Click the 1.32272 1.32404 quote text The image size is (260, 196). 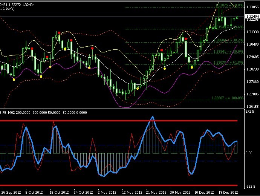pos(22,5)
